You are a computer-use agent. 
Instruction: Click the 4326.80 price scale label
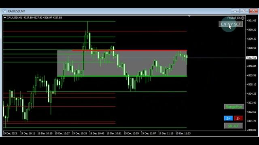tap(251, 66)
